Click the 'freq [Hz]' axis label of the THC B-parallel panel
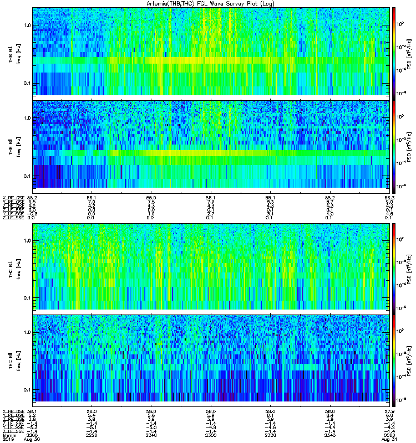 coord(19,361)
